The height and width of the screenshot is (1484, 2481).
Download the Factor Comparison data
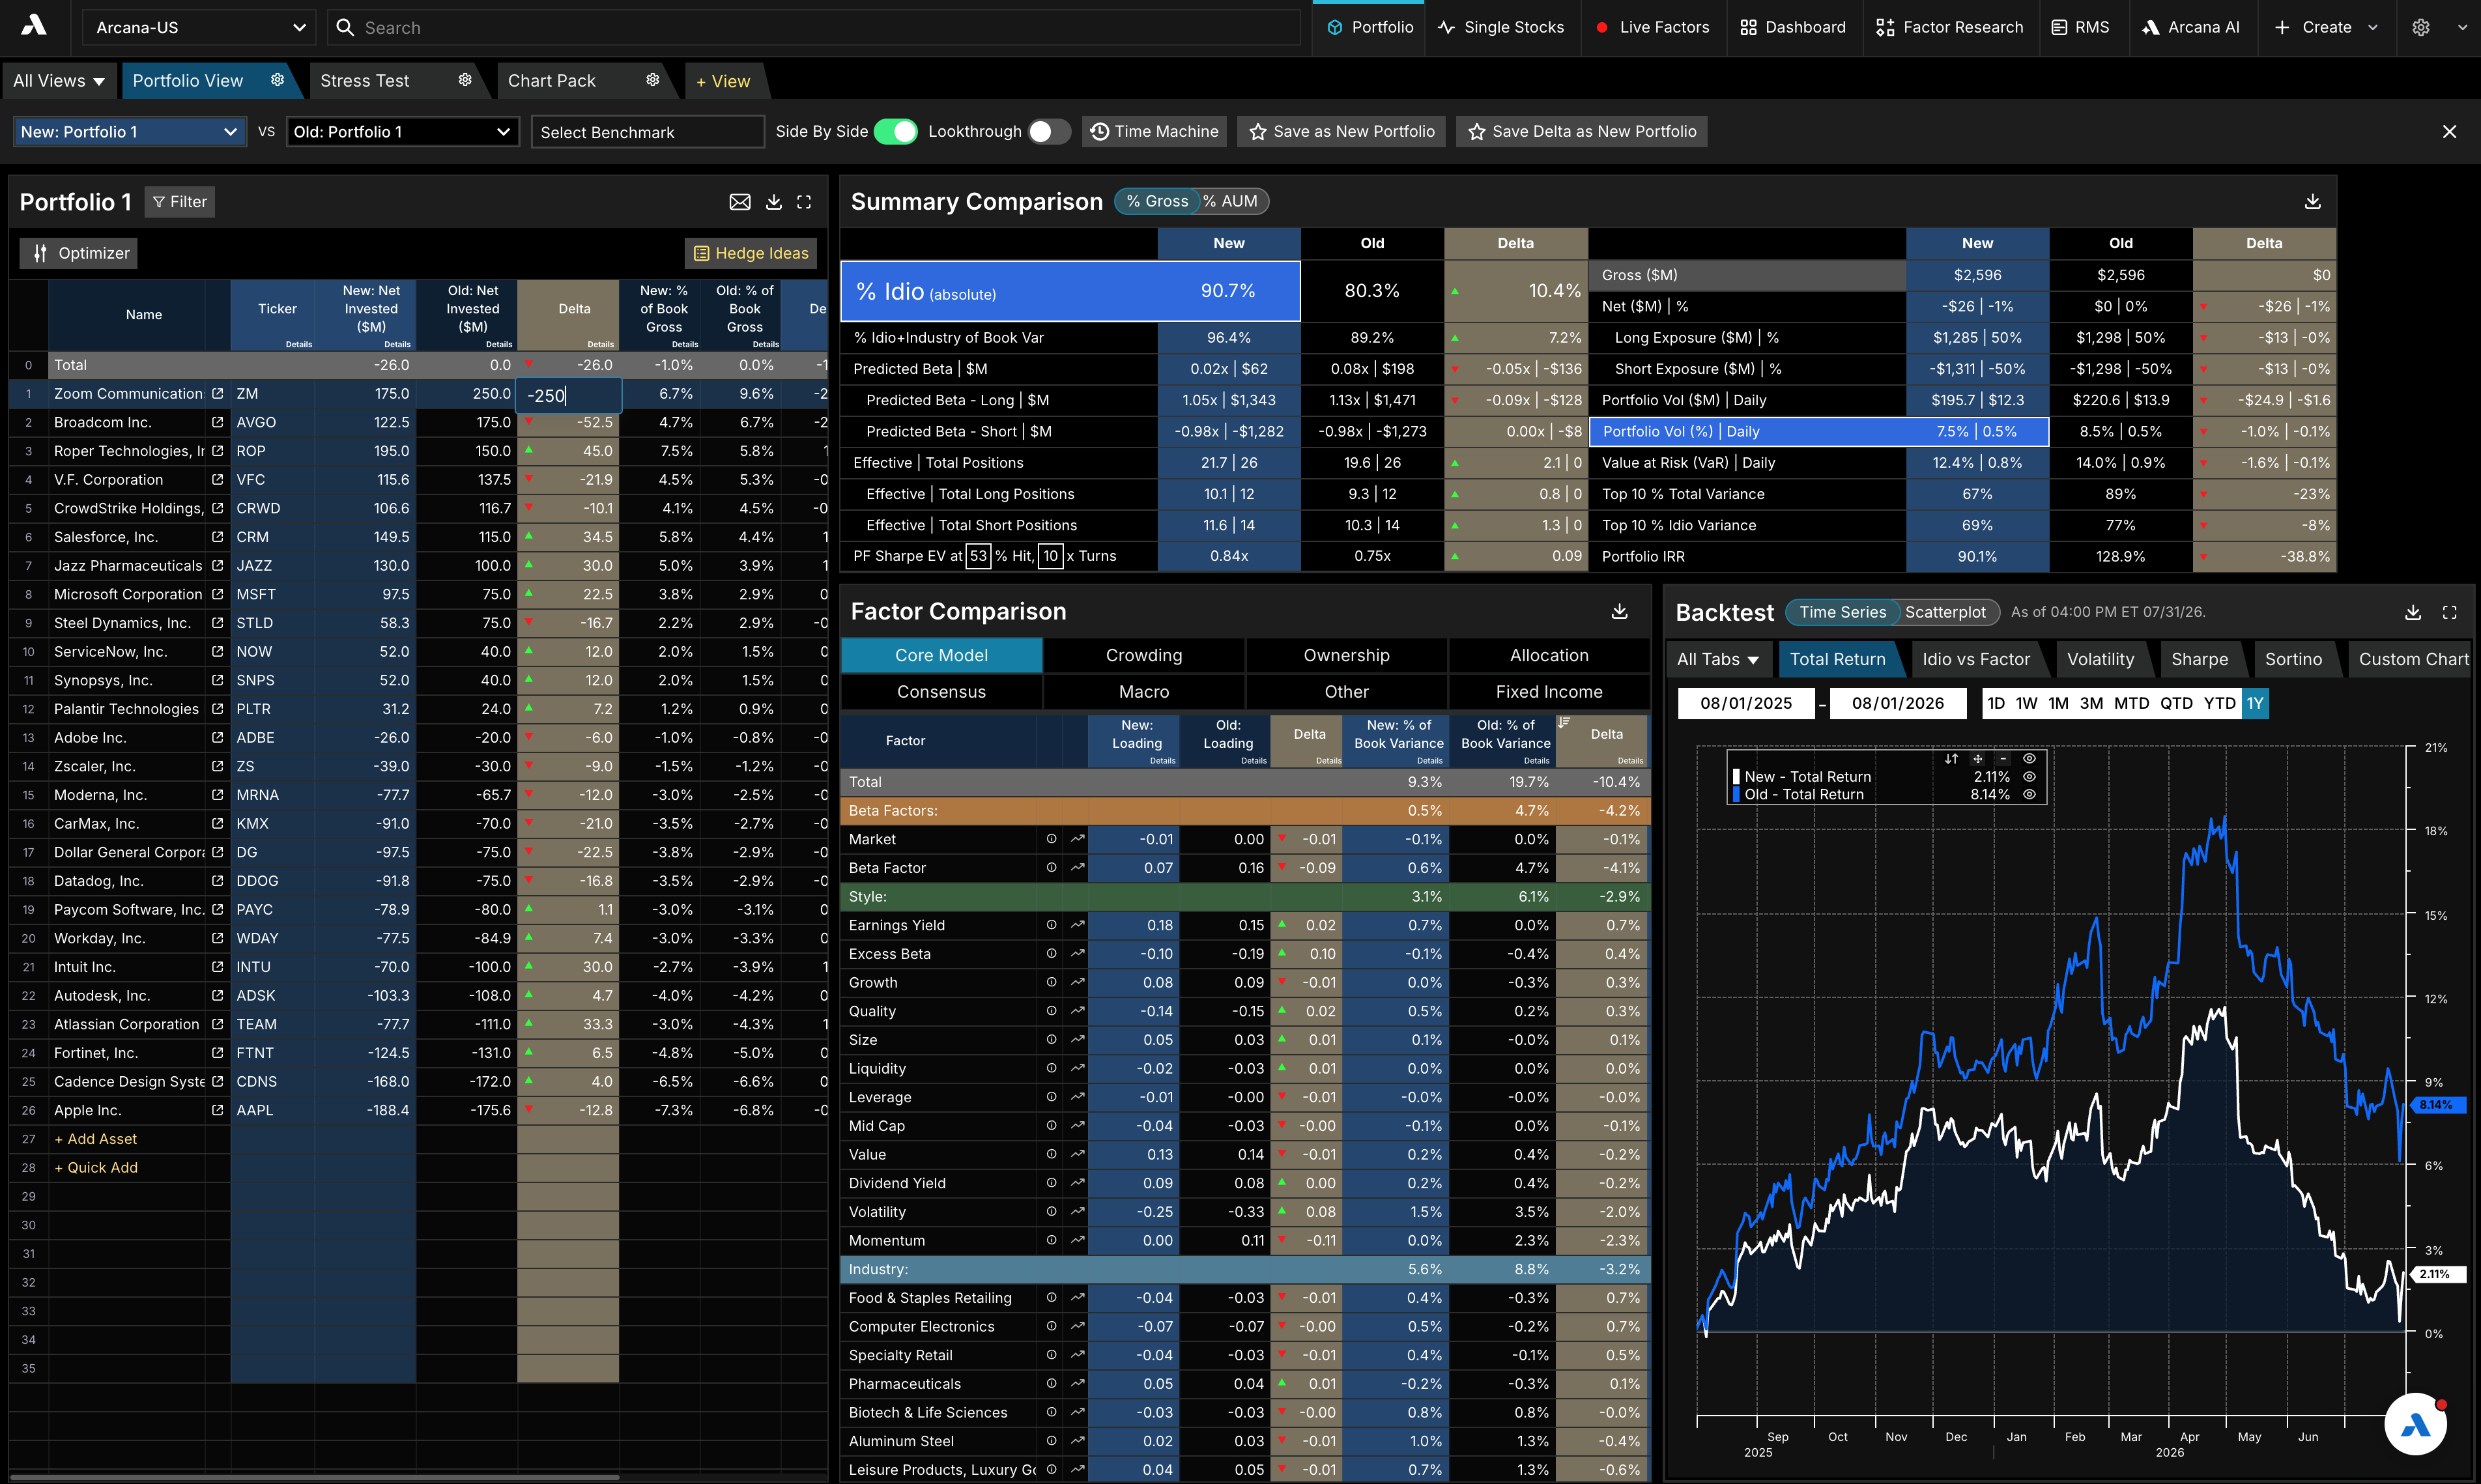(x=1619, y=611)
